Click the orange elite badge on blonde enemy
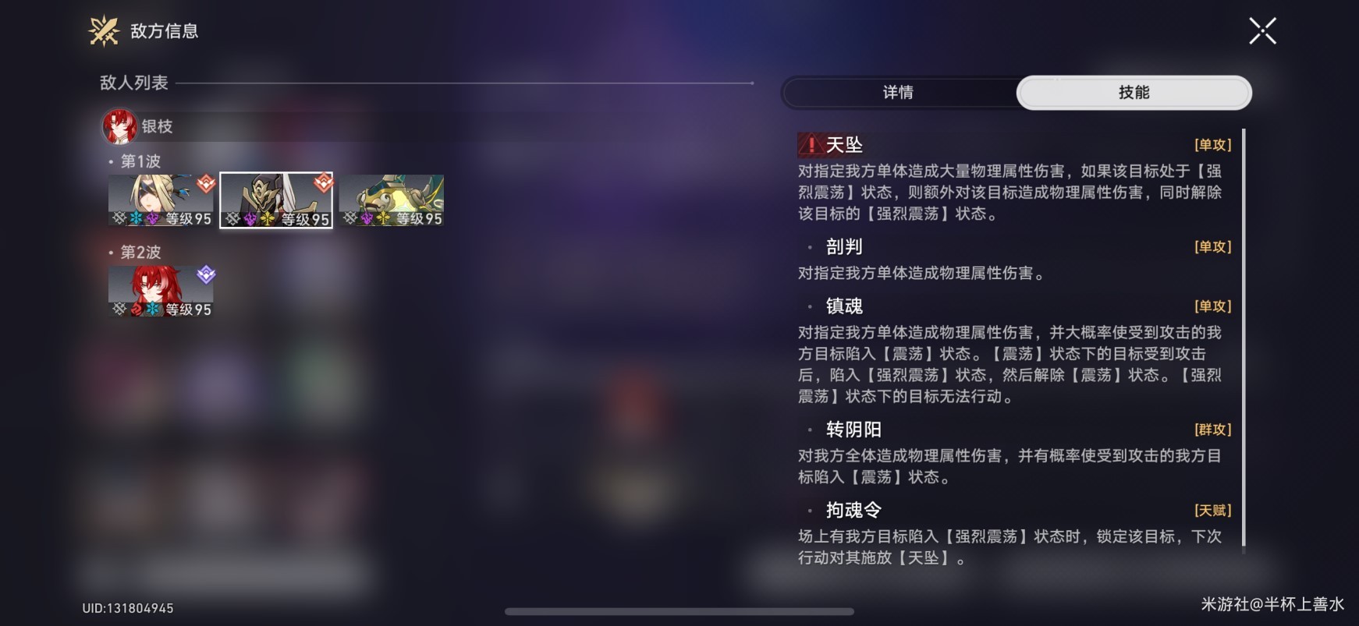This screenshot has height=626, width=1359. 206,183
